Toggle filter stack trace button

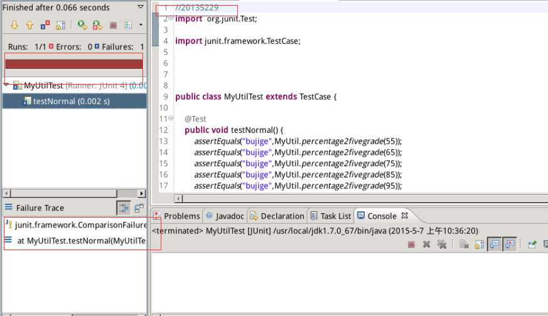click(124, 208)
